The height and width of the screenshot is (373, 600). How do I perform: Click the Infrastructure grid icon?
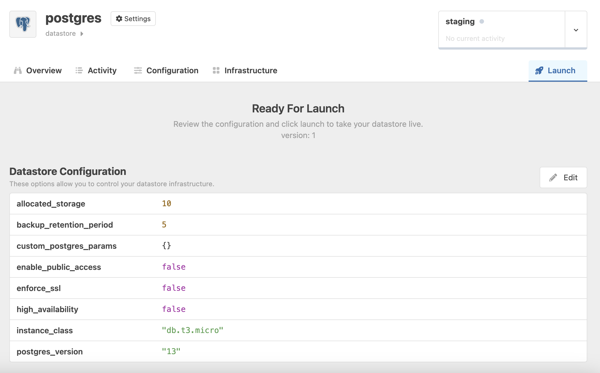216,70
